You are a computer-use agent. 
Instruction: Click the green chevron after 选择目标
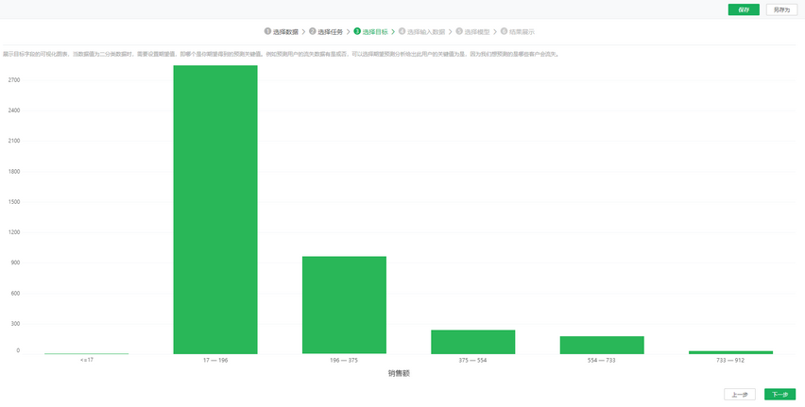[393, 31]
